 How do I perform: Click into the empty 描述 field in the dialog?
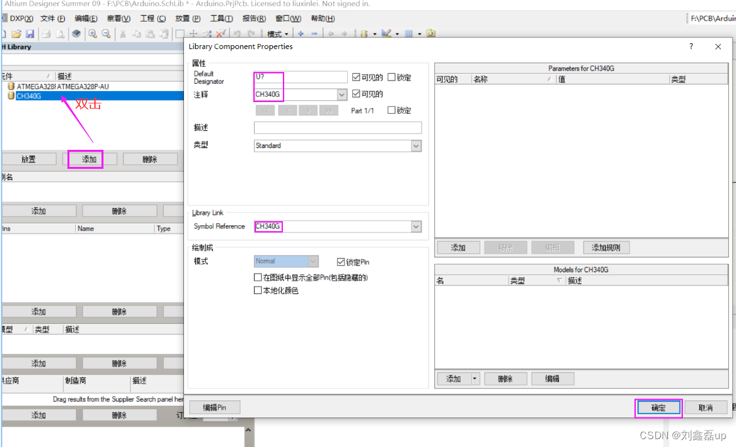pyautogui.click(x=337, y=128)
